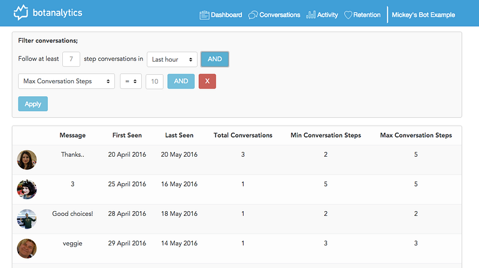Click the Dashboard clipboard icon

(x=204, y=15)
